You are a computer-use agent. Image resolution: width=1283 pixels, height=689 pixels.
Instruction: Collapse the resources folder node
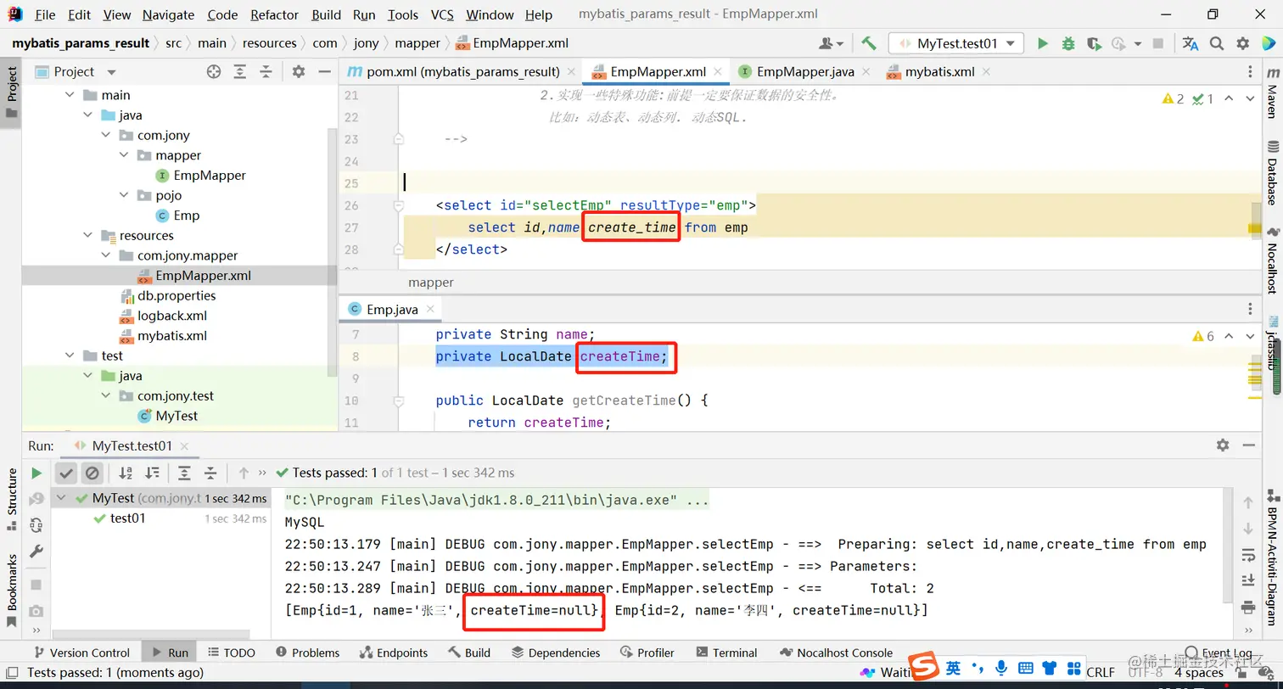tap(88, 236)
